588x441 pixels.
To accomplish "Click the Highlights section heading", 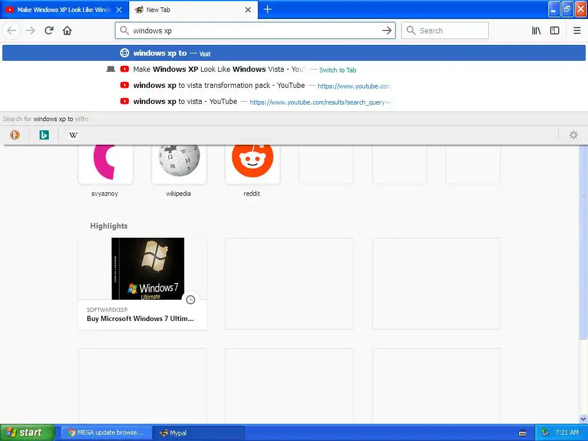I will (109, 226).
